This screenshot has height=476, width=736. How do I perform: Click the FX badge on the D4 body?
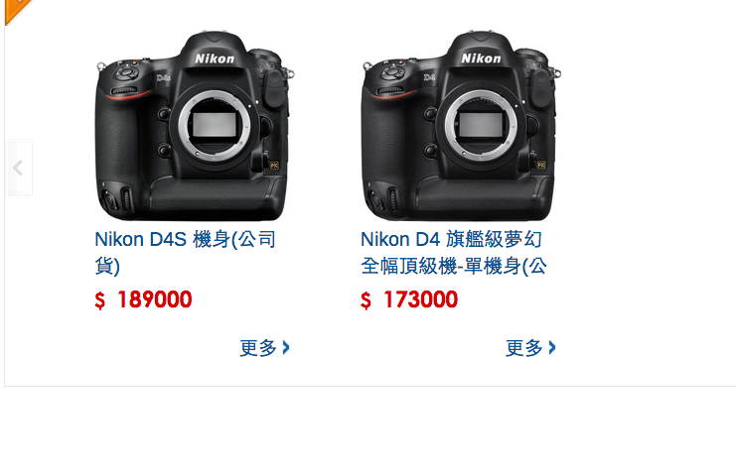click(541, 166)
